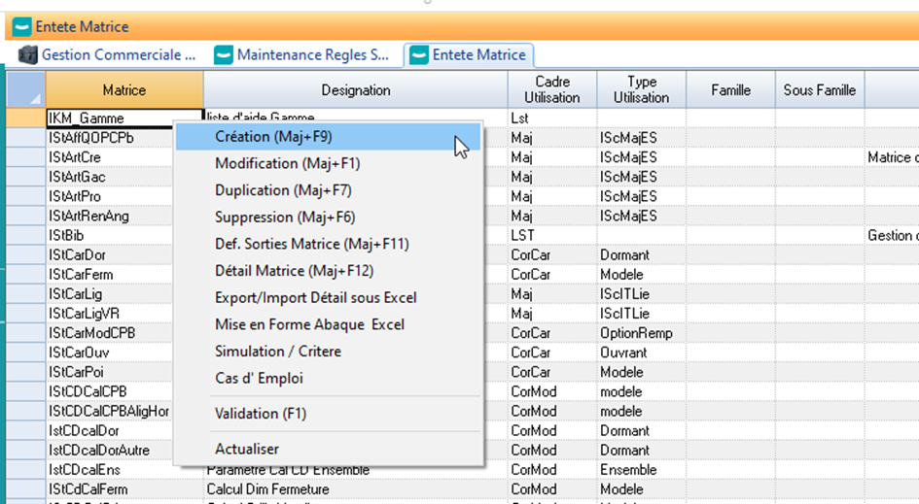919x504 pixels.
Task: Select Cas d' Emploi menu entry
Action: pyautogui.click(x=259, y=378)
